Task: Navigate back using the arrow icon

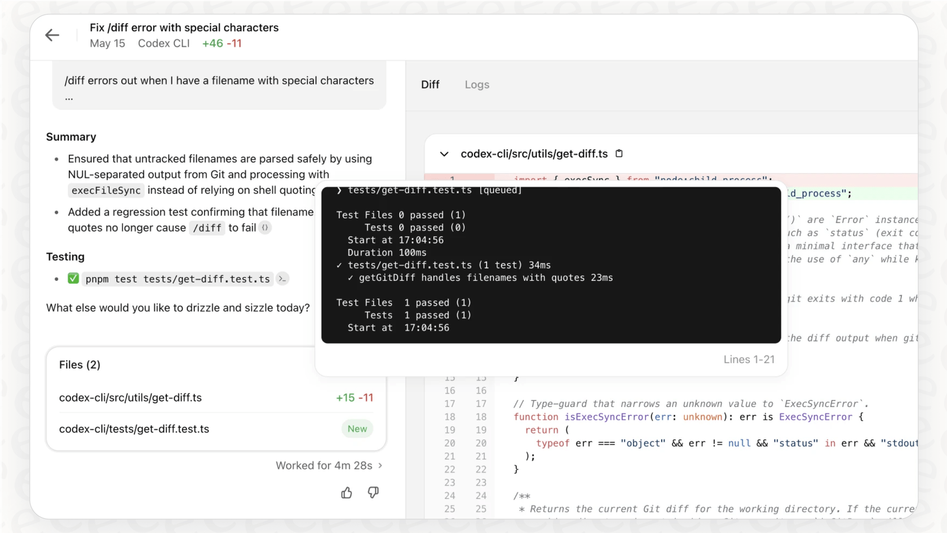Action: tap(52, 35)
